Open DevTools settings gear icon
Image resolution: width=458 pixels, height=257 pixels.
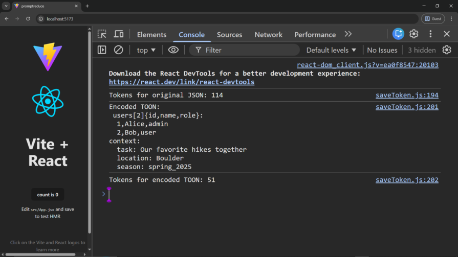(x=414, y=34)
